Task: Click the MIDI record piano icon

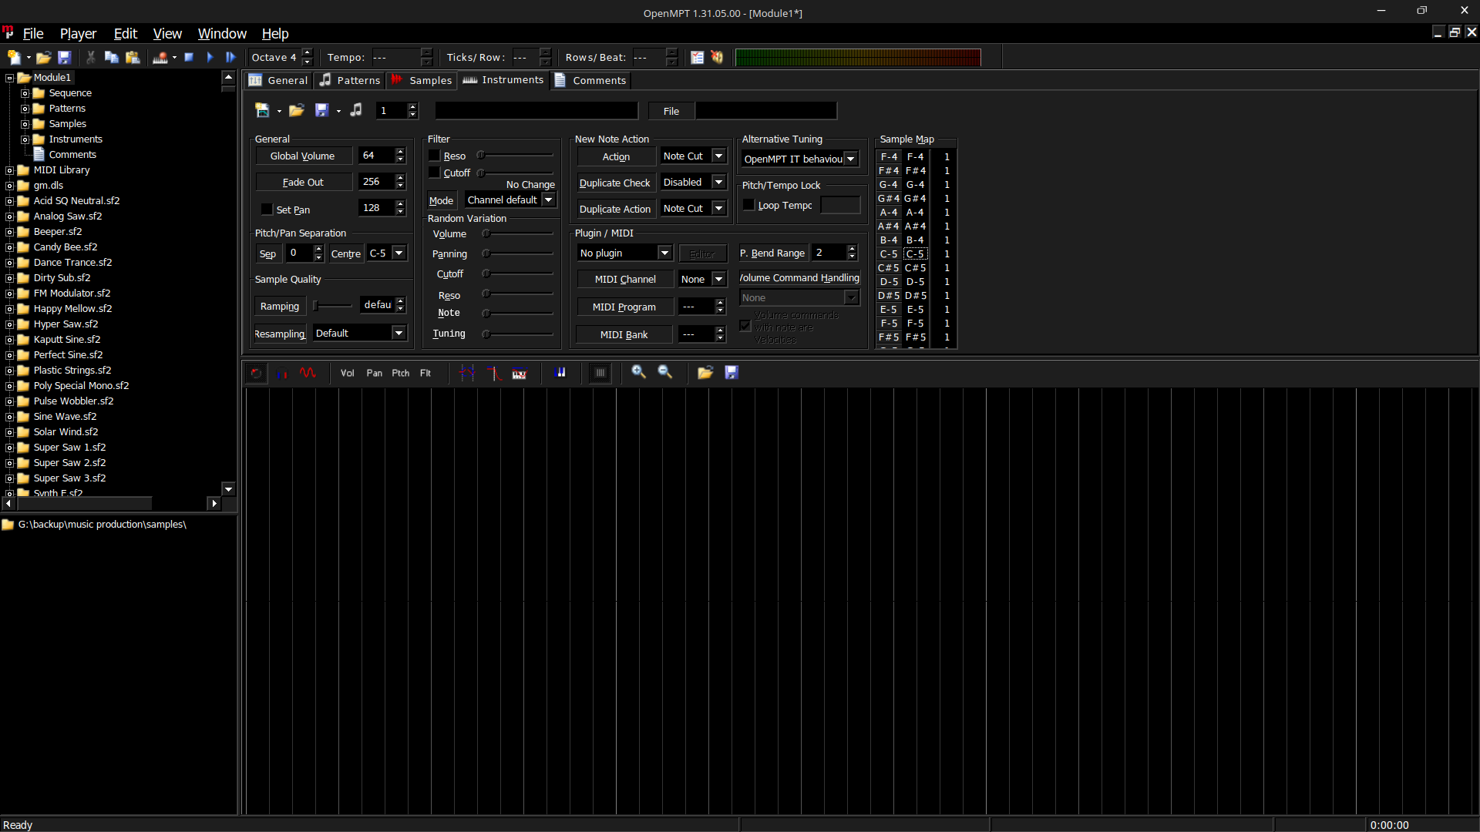Action: tap(160, 57)
